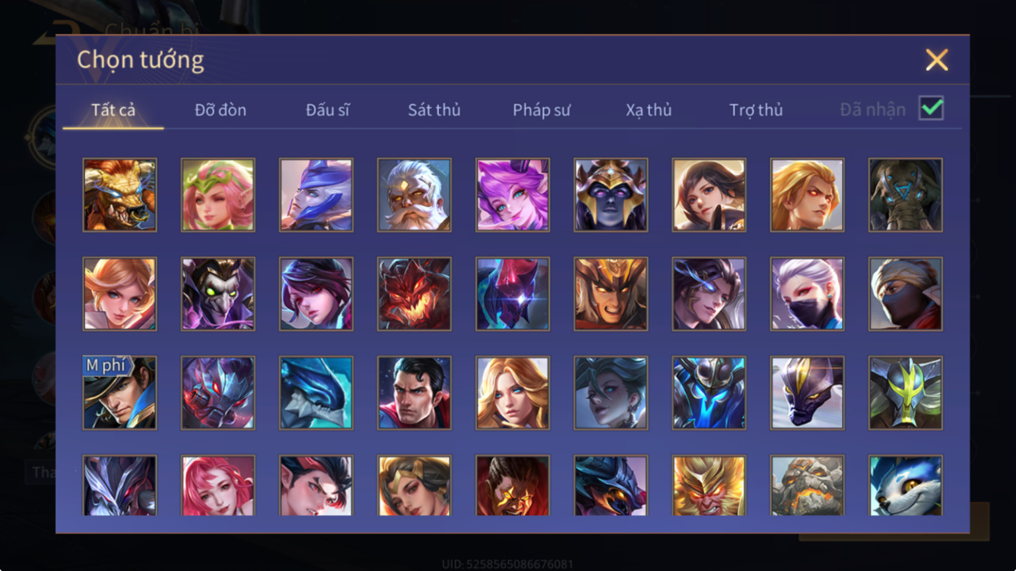Open the Đấu sĩ tab
The height and width of the screenshot is (571, 1016).
pos(327,110)
